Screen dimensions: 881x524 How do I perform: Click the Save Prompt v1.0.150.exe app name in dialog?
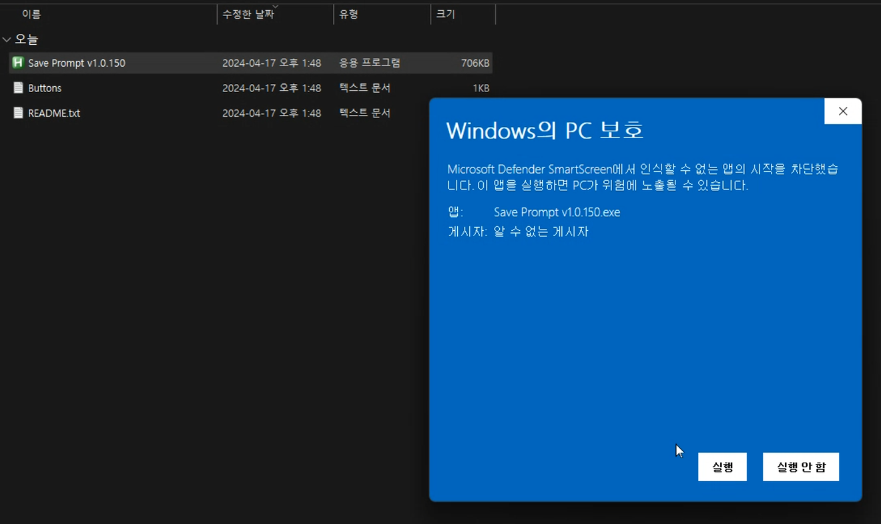pyautogui.click(x=557, y=212)
